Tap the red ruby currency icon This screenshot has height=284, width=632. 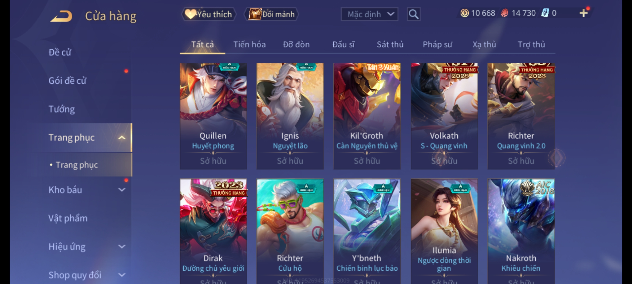coord(504,13)
